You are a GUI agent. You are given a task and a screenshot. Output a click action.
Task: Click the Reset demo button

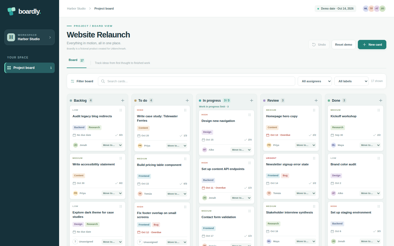tap(344, 45)
